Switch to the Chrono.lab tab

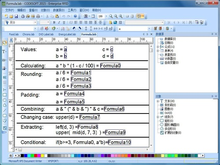(29, 34)
